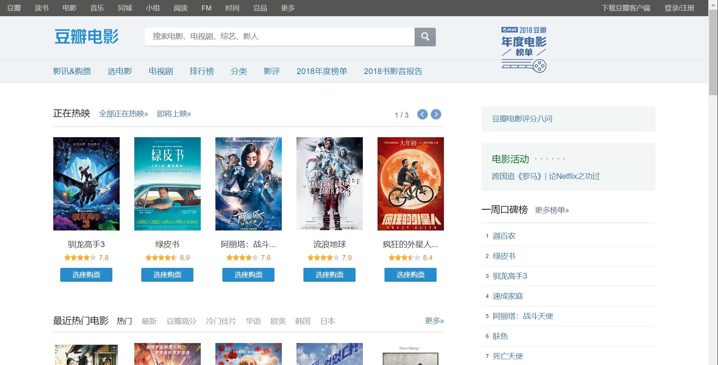The width and height of the screenshot is (718, 365).
Task: Open 驯龙高手3 poster thumbnail
Action: [86, 184]
